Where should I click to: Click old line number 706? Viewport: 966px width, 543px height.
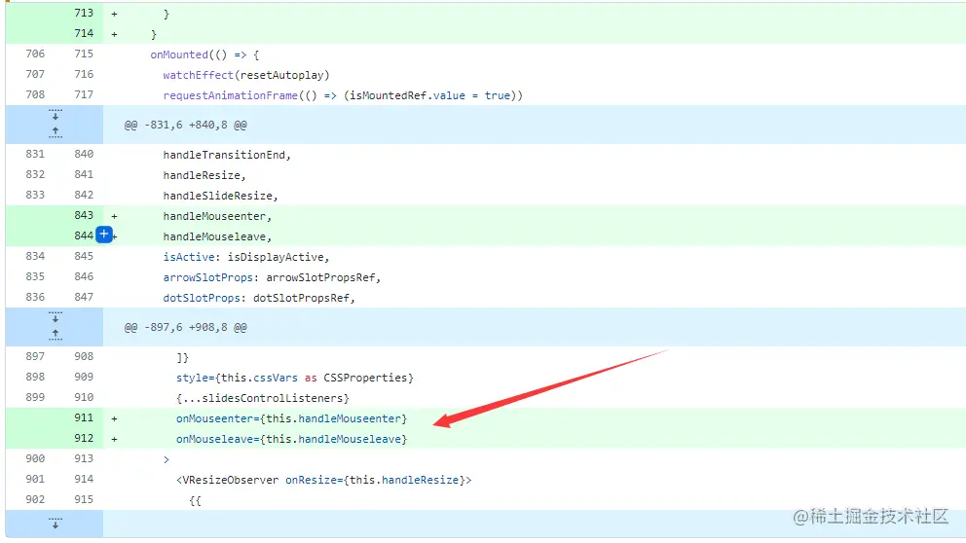pos(35,54)
